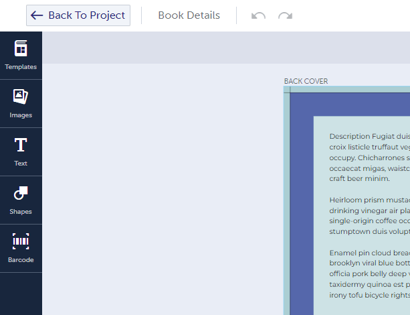The width and height of the screenshot is (410, 315).
Task: Select the 'Enamel pin cloud' paragraph text
Action: pyautogui.click(x=369, y=274)
